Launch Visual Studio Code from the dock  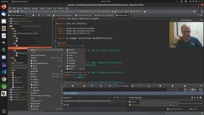(4, 72)
